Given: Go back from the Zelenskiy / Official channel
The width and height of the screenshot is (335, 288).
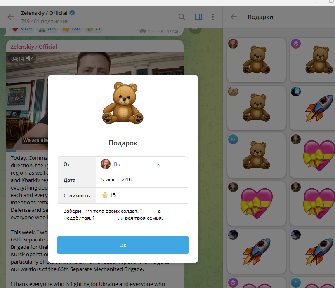Looking at the screenshot, I should pyautogui.click(x=11, y=17).
